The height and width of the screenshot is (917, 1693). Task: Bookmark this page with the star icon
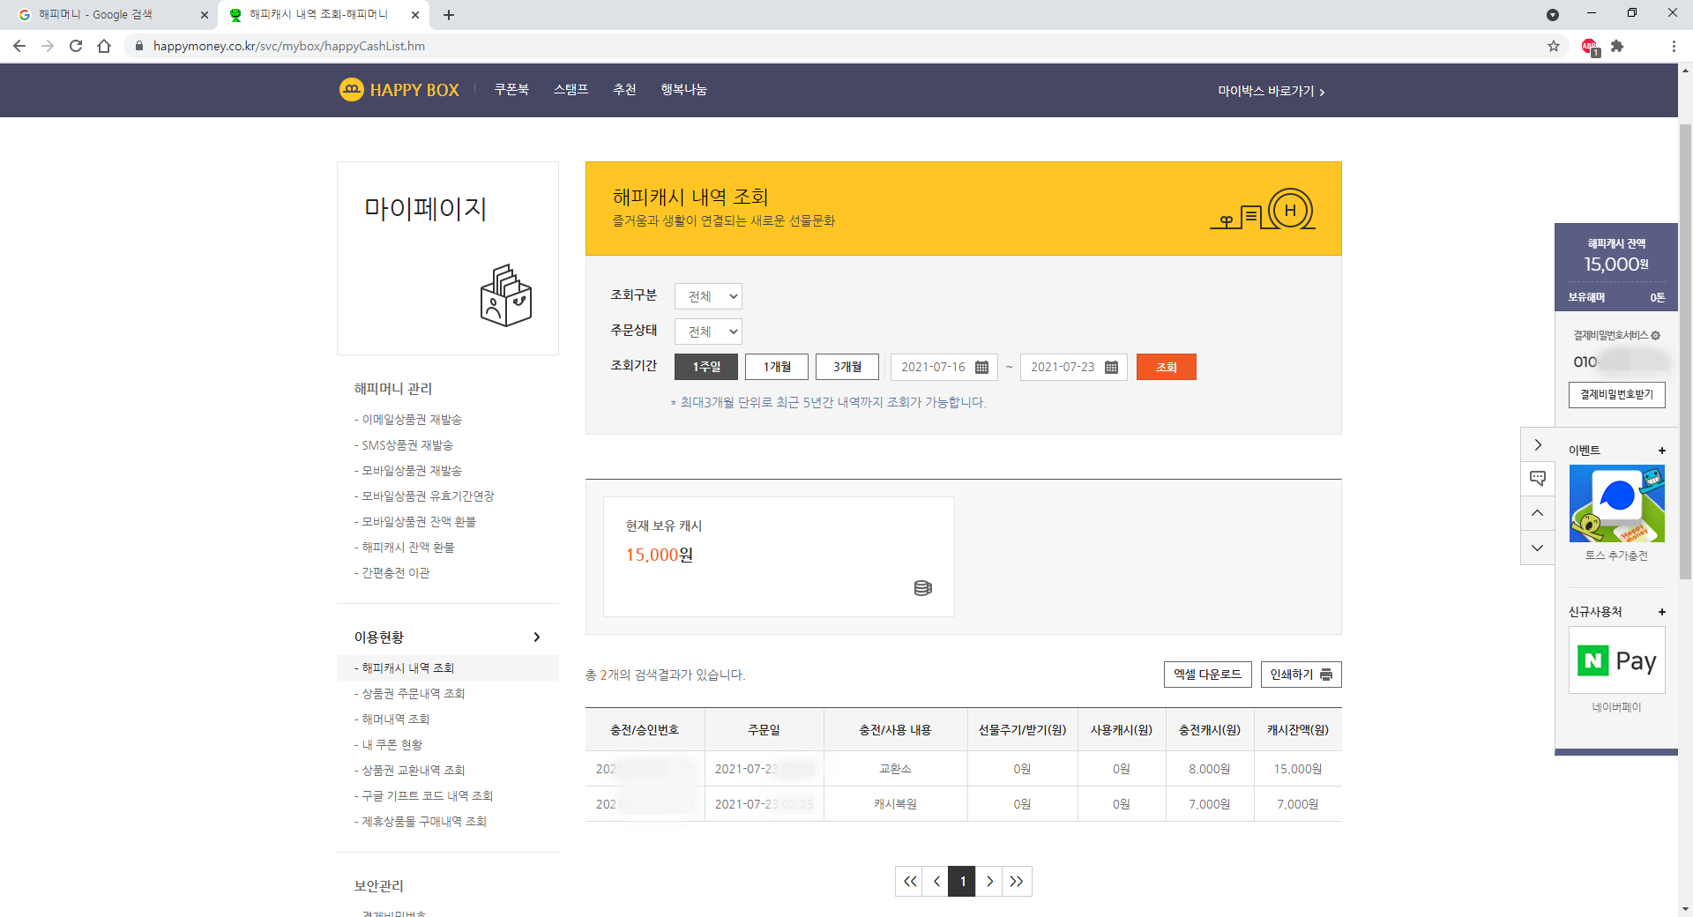click(1554, 46)
